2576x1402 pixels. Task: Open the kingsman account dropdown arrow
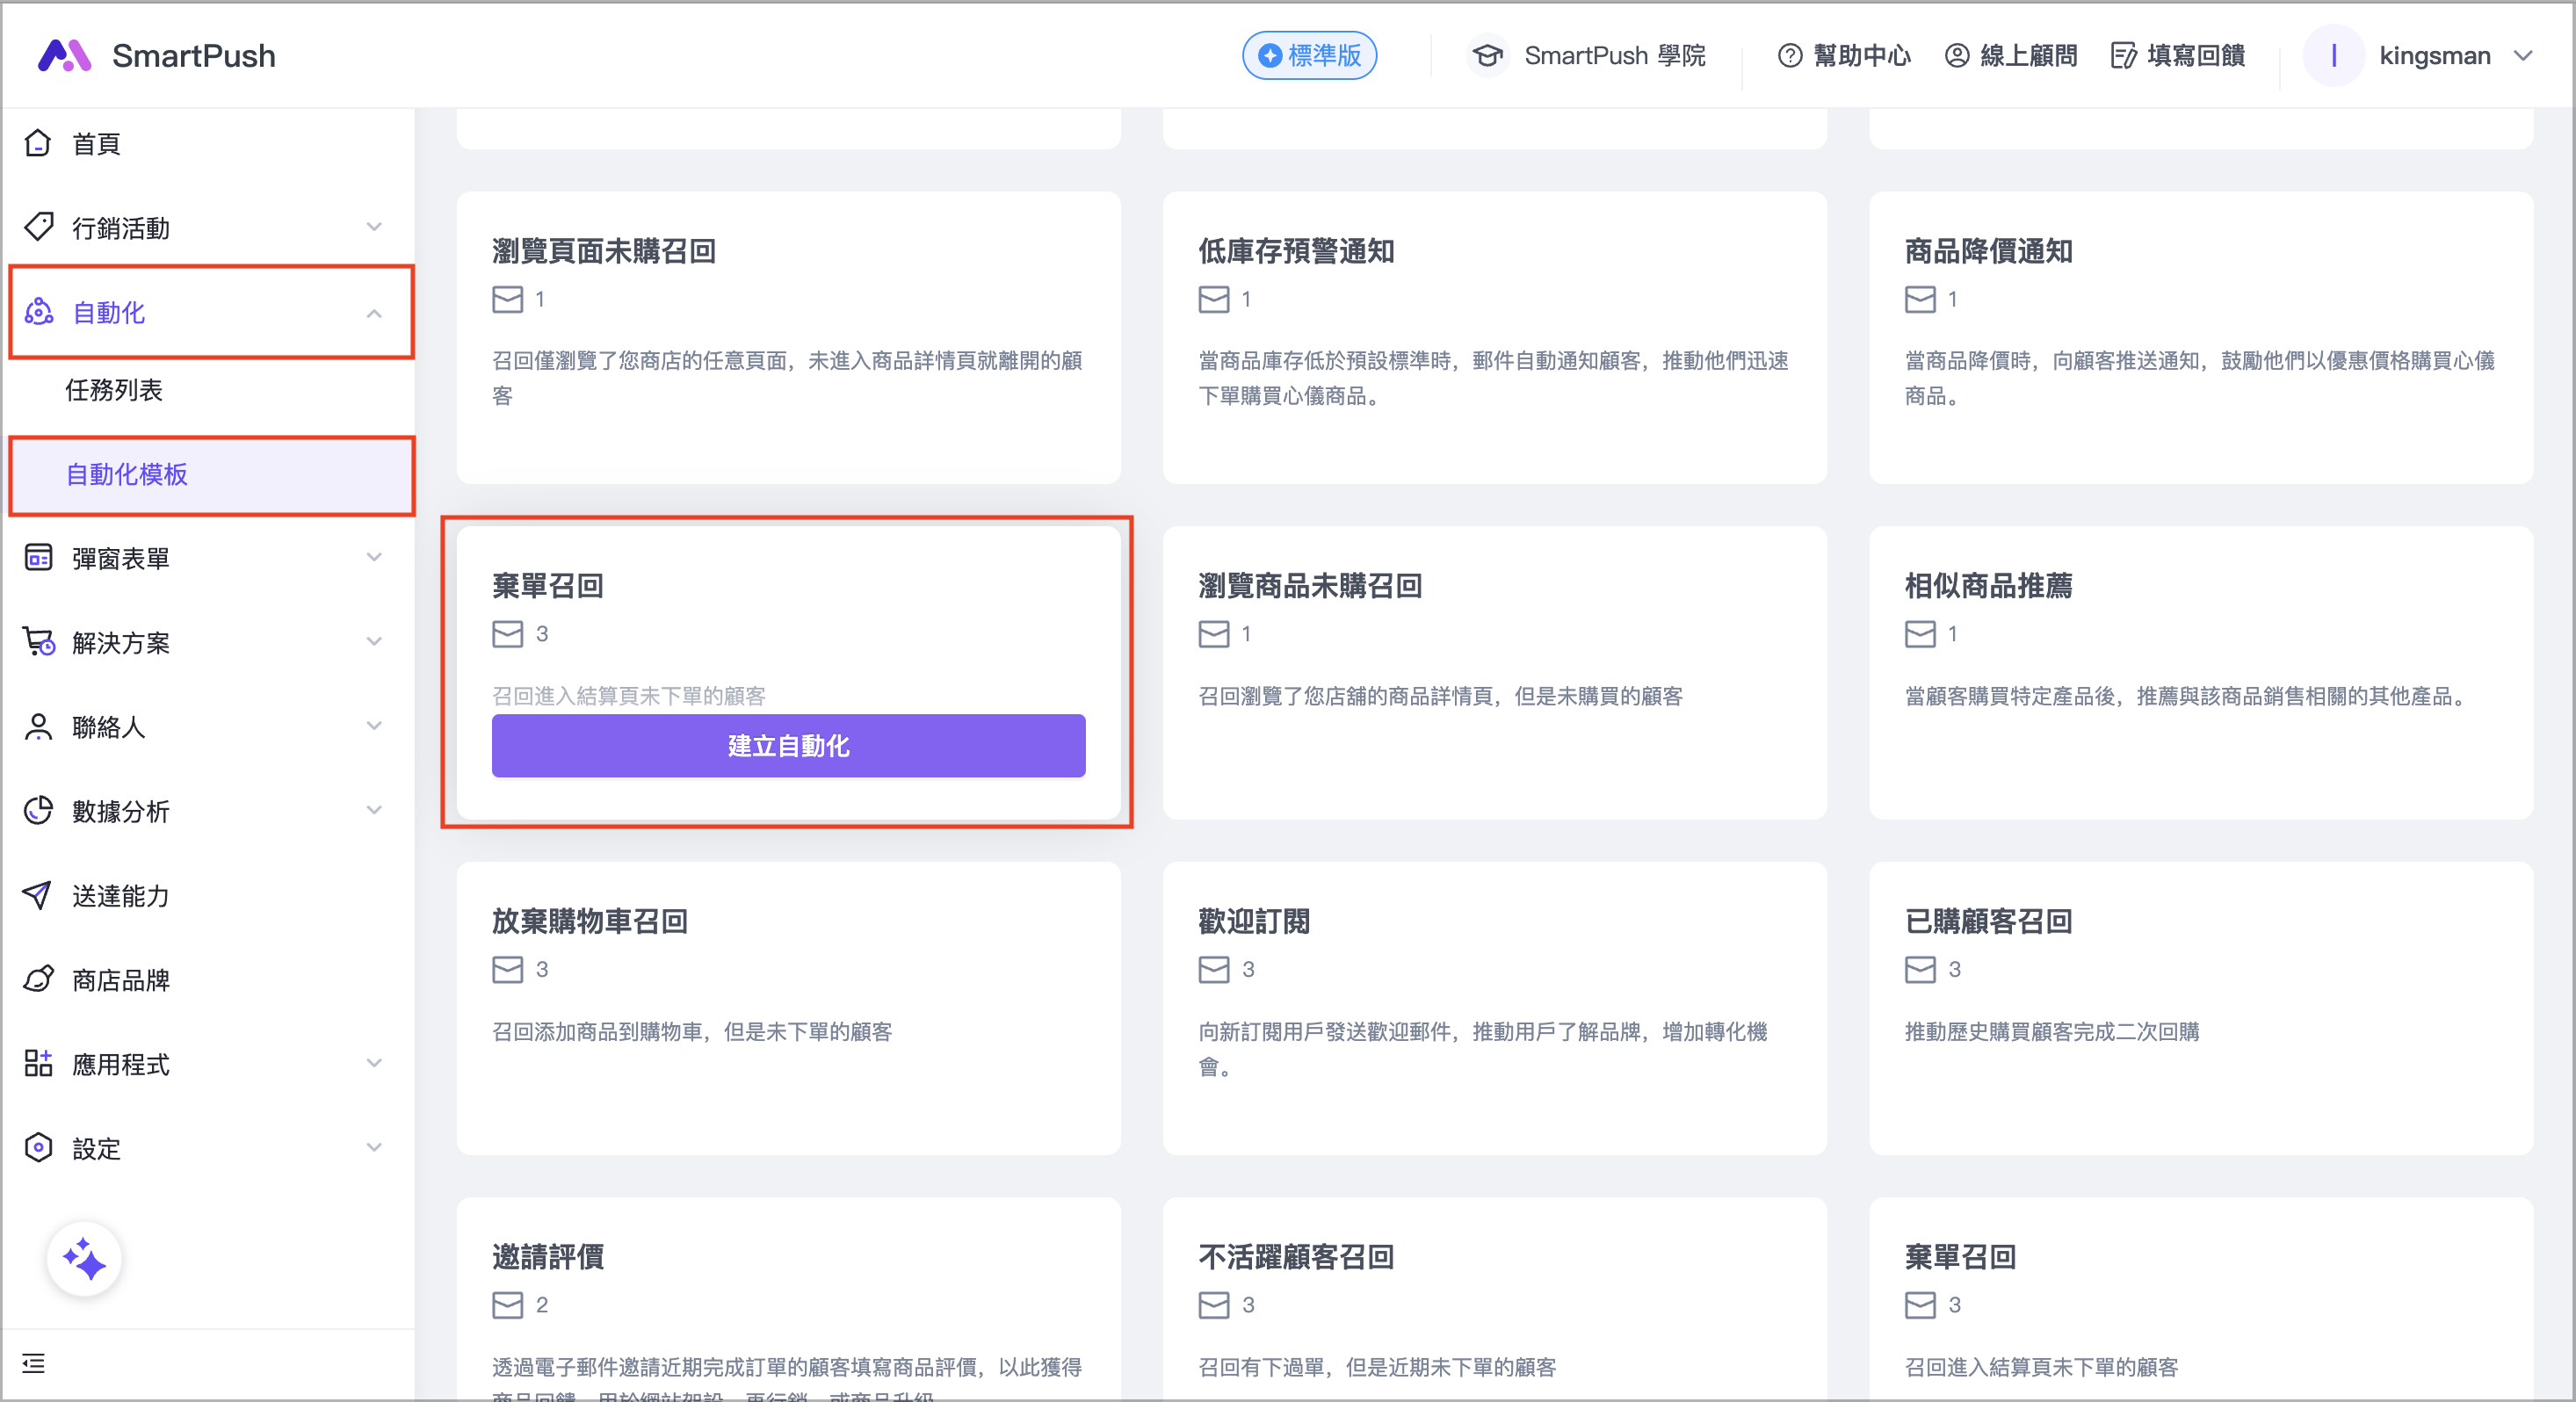tap(2524, 56)
